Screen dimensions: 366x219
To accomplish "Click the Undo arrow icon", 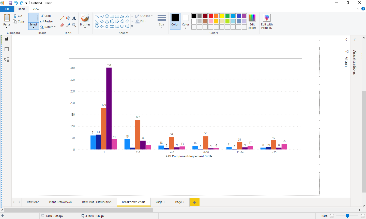I will (16, 3).
